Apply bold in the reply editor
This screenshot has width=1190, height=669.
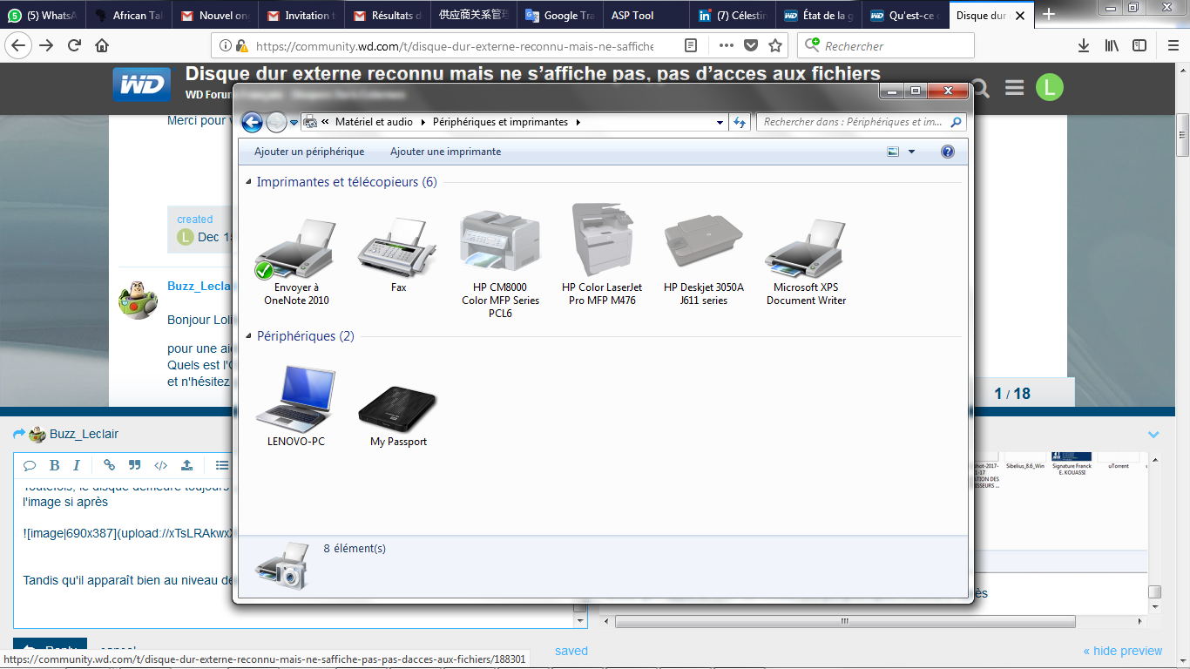pyautogui.click(x=54, y=465)
